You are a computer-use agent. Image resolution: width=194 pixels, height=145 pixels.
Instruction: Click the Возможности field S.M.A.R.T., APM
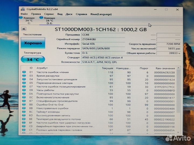[x=131, y=62]
